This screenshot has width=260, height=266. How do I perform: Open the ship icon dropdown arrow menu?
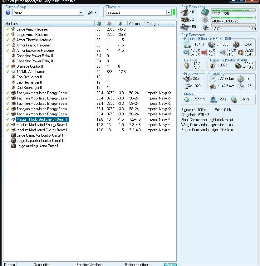96,13
